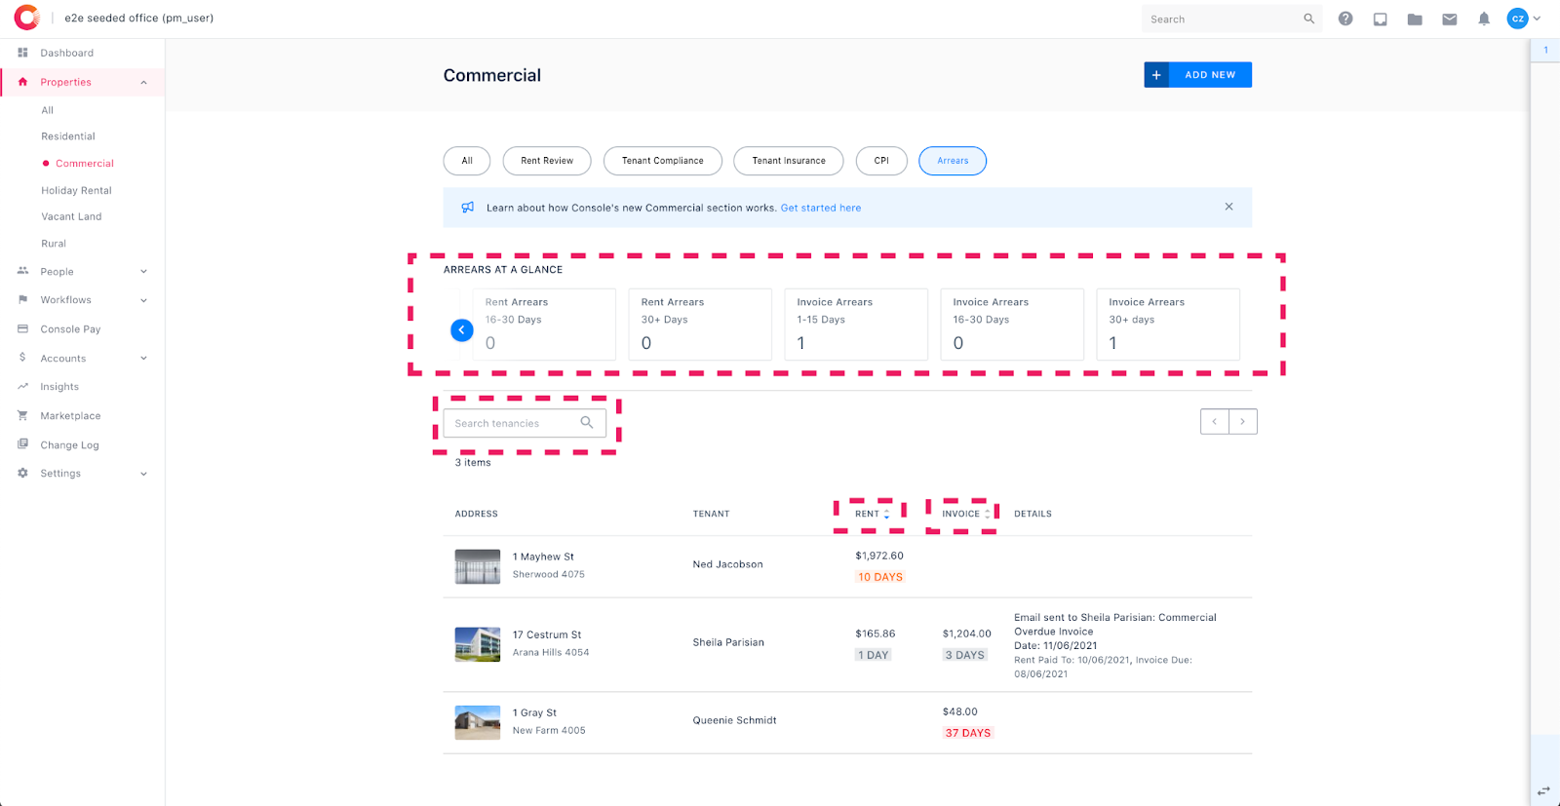Image resolution: width=1560 pixels, height=806 pixels.
Task: Click the Invoice Arrears 16-30 Days card
Action: [x=1012, y=325]
